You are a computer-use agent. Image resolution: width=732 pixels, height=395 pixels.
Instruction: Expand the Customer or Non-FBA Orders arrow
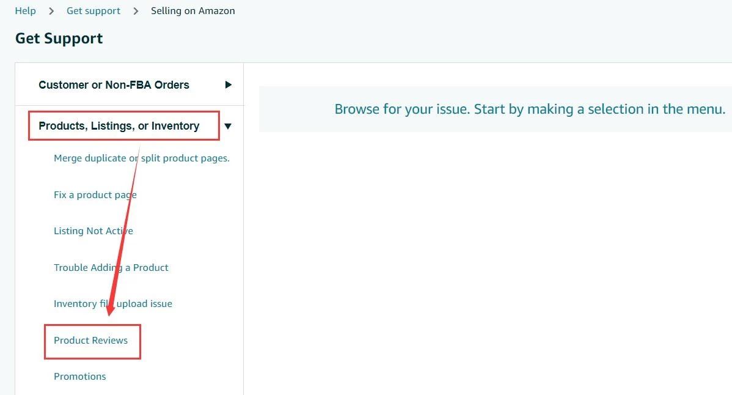tap(228, 85)
